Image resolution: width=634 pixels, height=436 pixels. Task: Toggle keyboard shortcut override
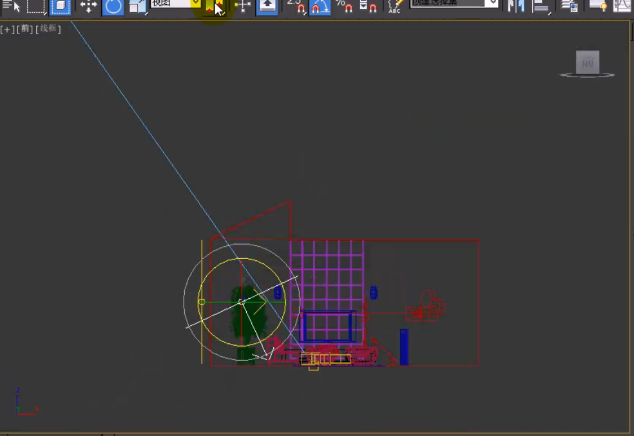(x=267, y=6)
